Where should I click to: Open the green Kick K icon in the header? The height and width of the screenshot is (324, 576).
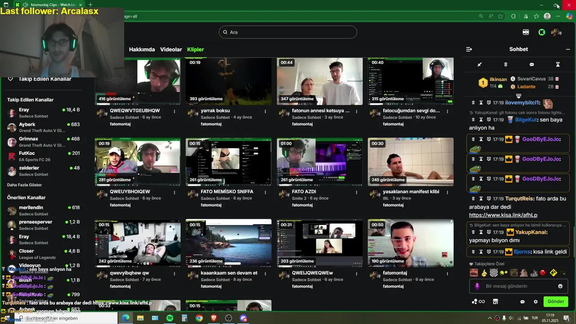point(542,32)
